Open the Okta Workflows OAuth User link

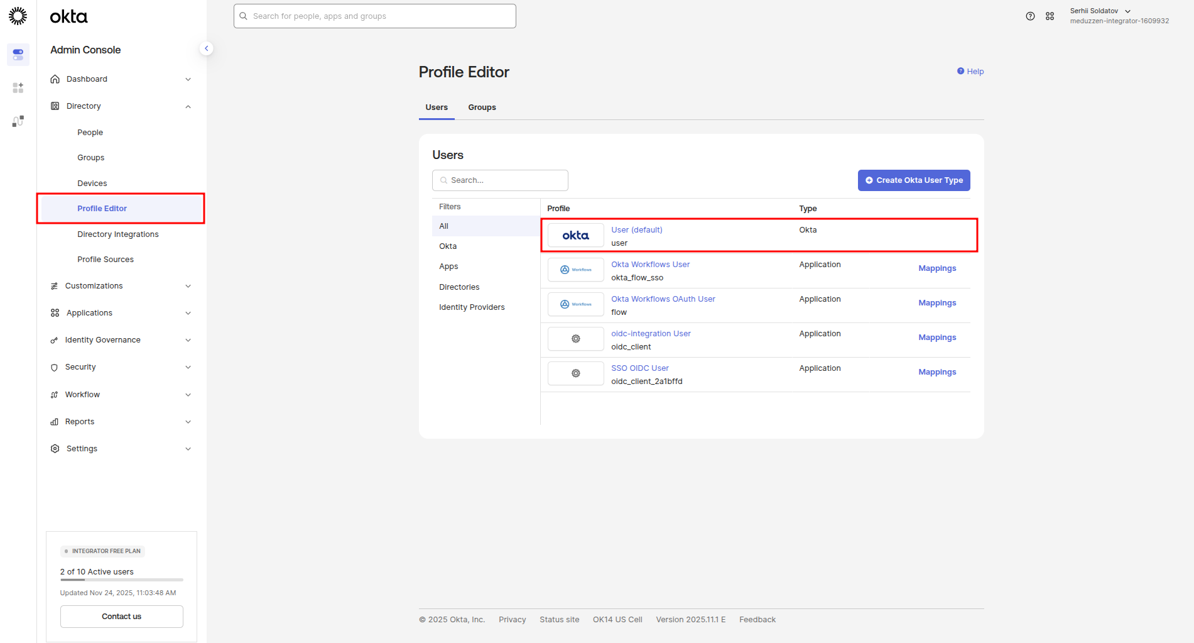[x=663, y=299]
